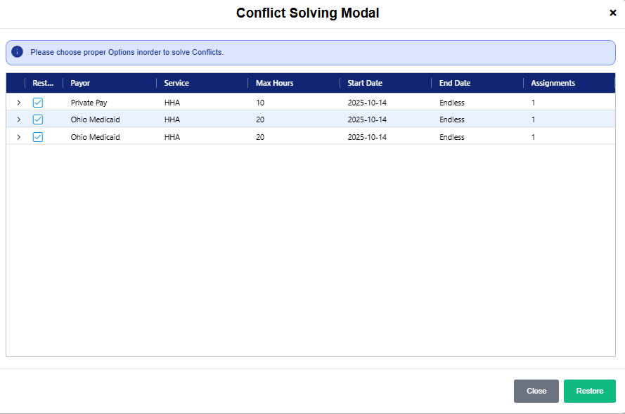This screenshot has width=625, height=414.
Task: Click the End Date column header
Action: point(455,83)
